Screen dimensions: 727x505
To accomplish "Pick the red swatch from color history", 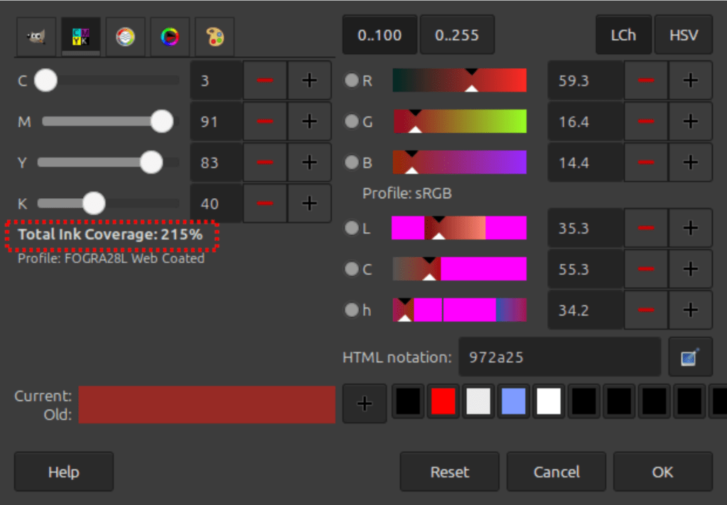I will [x=443, y=402].
